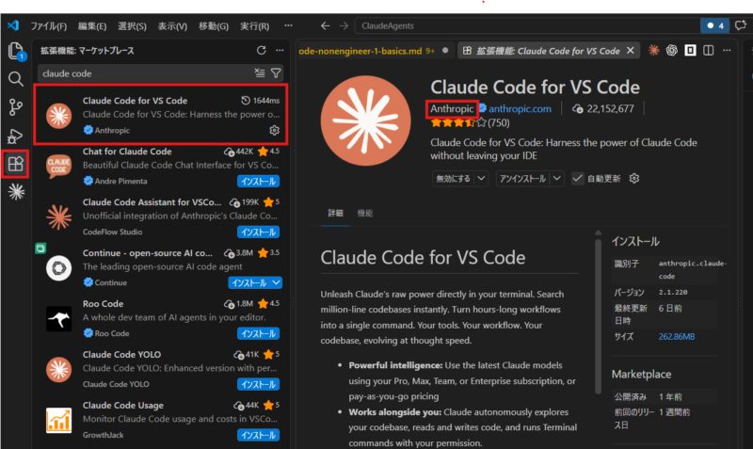The image size is (753, 449).
Task: Click the large Claude Code extension logo
Action: point(366,120)
